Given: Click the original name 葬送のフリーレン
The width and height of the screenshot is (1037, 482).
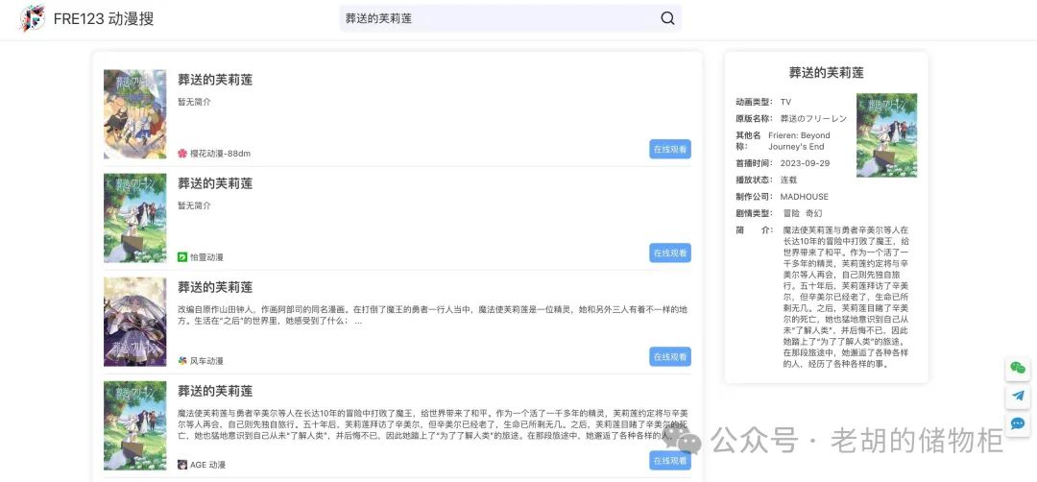Looking at the screenshot, I should click(813, 118).
